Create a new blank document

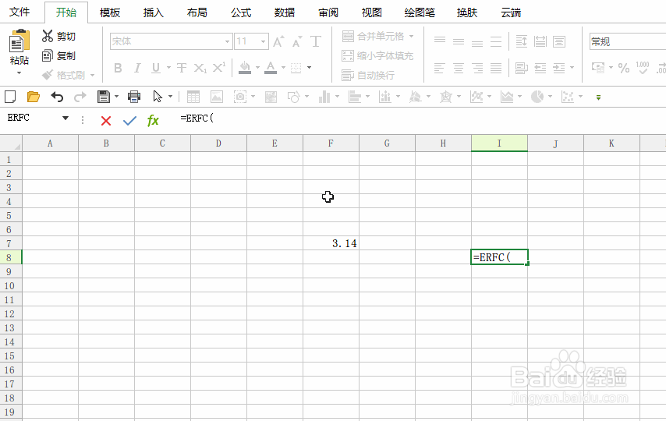tap(10, 97)
